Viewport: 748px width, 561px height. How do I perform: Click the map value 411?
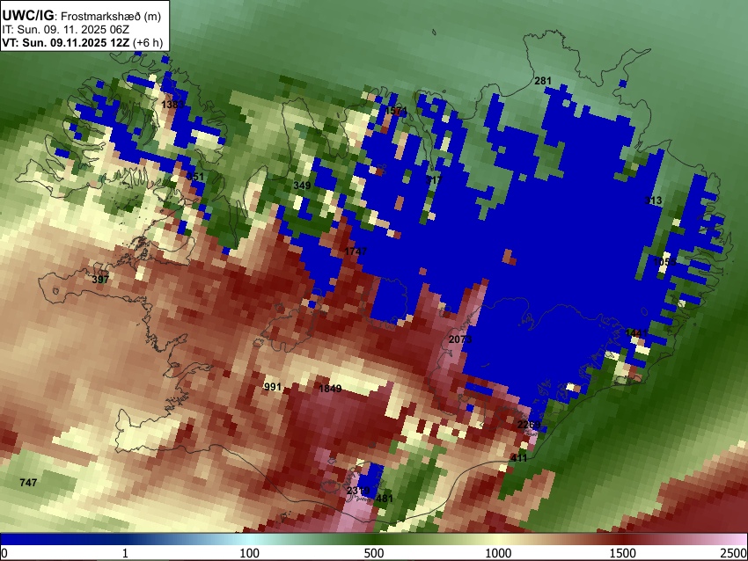(x=519, y=458)
